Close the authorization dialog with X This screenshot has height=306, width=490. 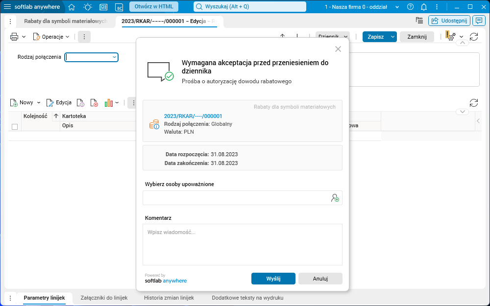coord(338,49)
